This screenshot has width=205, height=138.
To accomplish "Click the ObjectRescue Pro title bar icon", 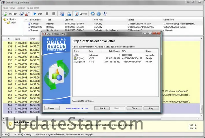I will tap(44, 34).
